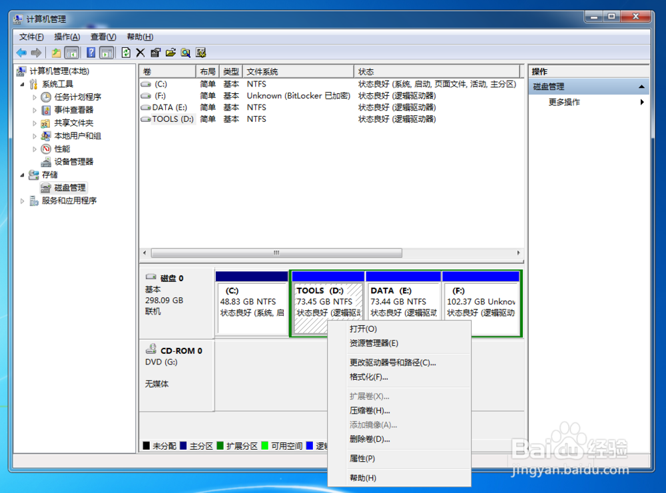
Task: Click the Explore magnifier toolbar icon
Action: [x=186, y=53]
